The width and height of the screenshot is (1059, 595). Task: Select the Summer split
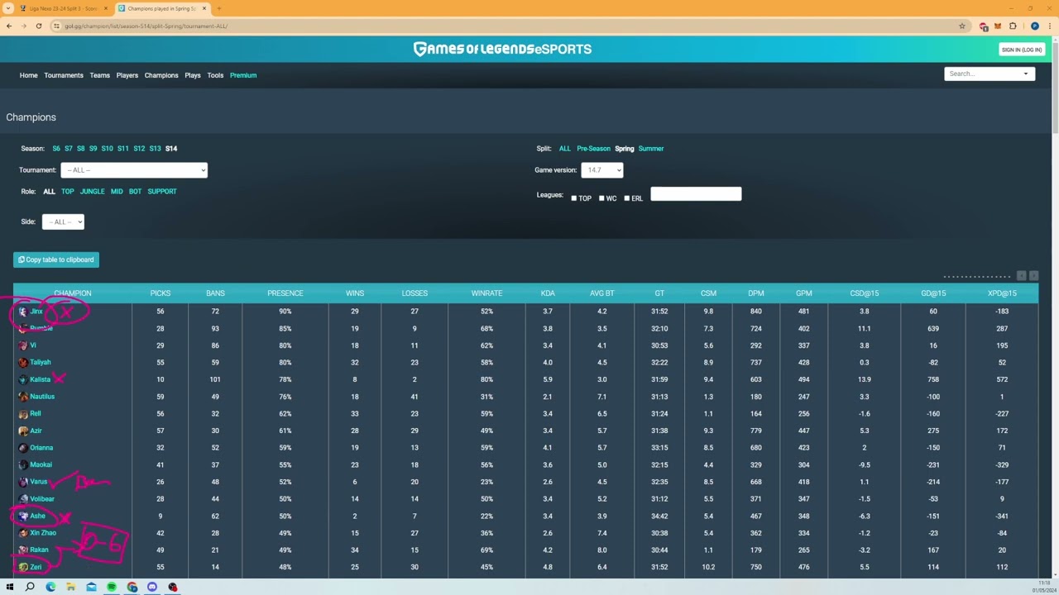click(x=651, y=149)
